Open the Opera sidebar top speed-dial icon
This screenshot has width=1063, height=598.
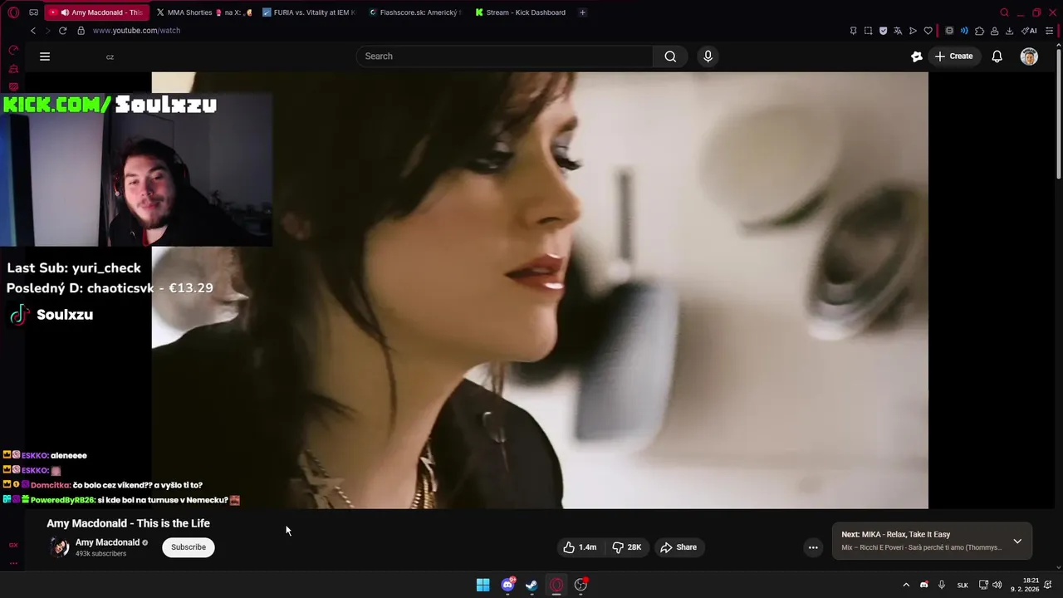(13, 51)
